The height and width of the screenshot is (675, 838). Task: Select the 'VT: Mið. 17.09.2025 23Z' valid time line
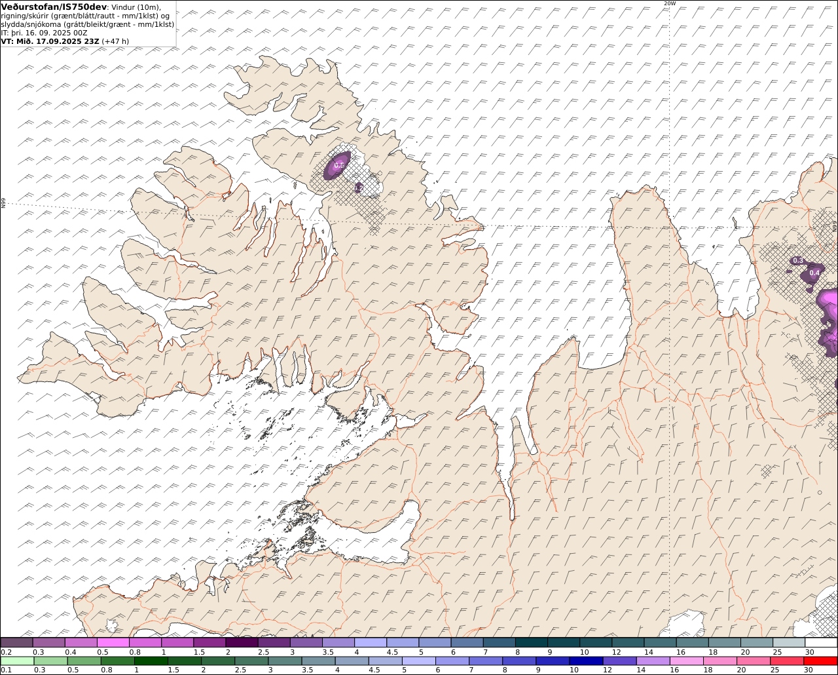(x=50, y=41)
